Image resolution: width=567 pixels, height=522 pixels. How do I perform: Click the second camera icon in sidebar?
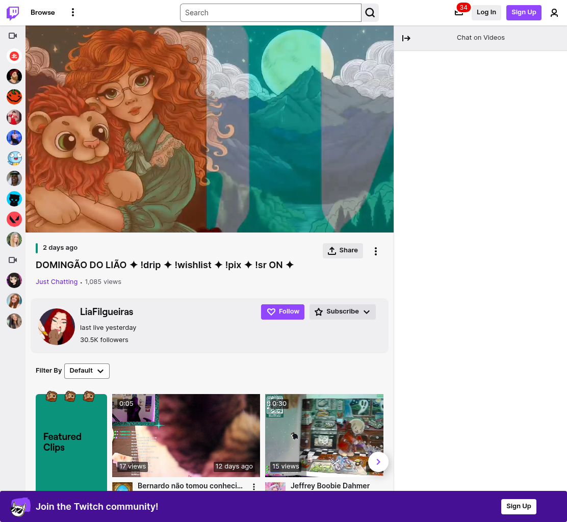[13, 260]
